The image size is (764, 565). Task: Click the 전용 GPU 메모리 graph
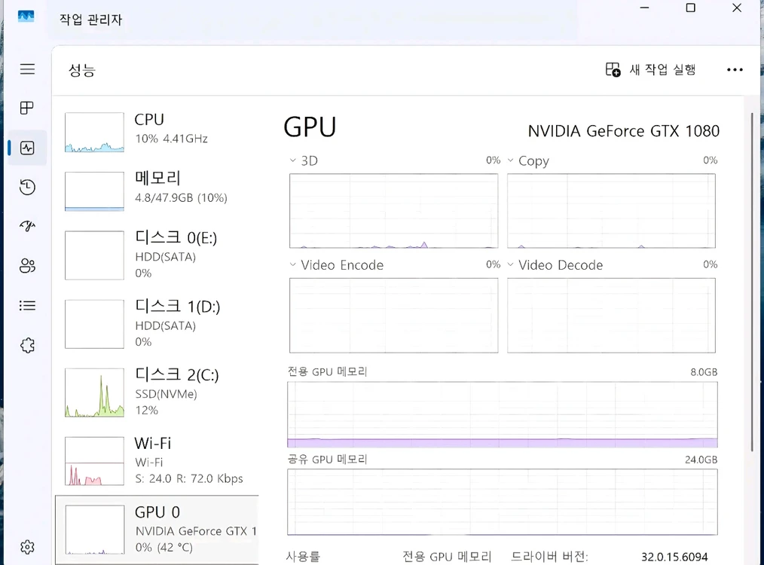tap(503, 414)
